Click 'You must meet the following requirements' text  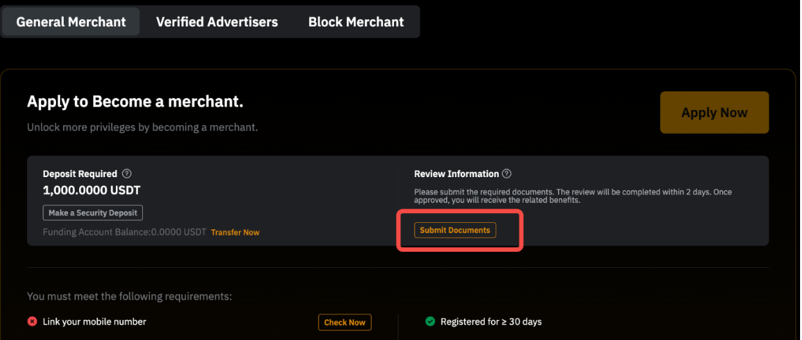(129, 297)
